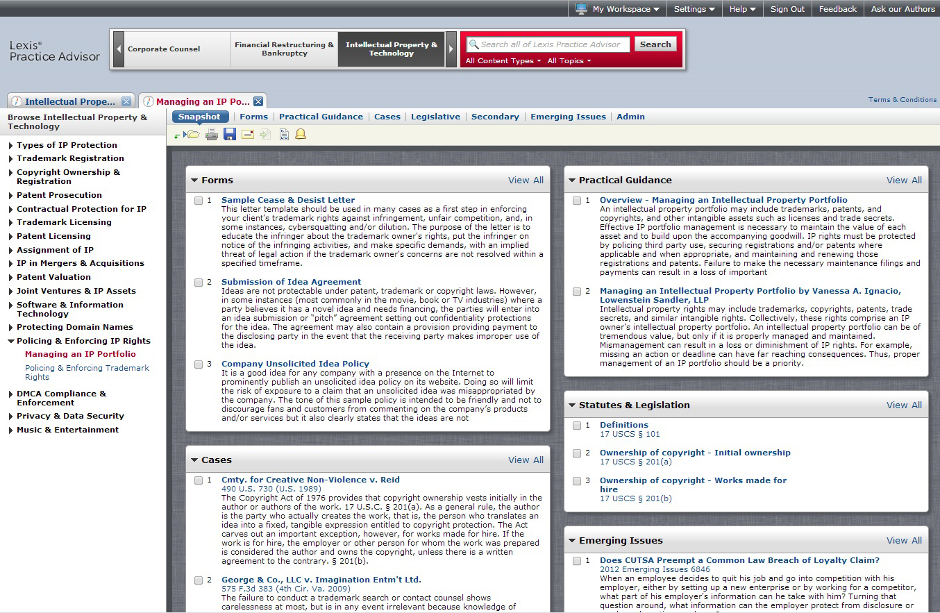Collapse the Practical Guidance panel

(573, 180)
